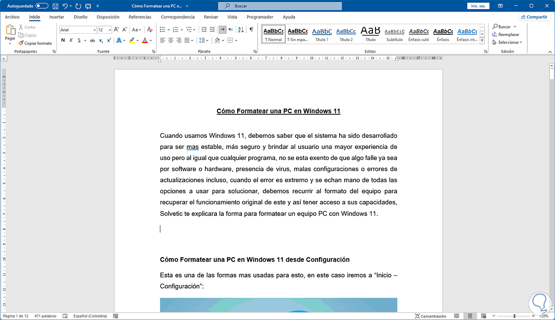Click the superscript x² icon
This screenshot has height=320, width=555.
click(109, 40)
